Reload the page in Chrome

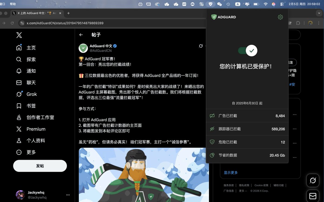tap(12, 23)
